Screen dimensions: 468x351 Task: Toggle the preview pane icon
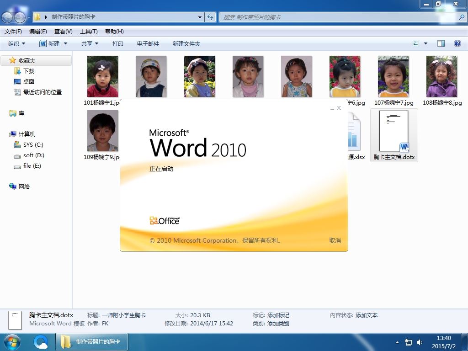(x=441, y=43)
